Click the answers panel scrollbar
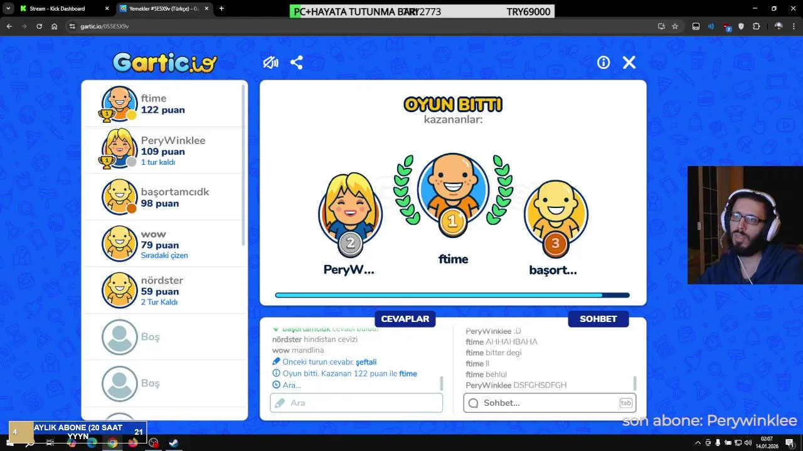This screenshot has width=803, height=451. click(441, 383)
